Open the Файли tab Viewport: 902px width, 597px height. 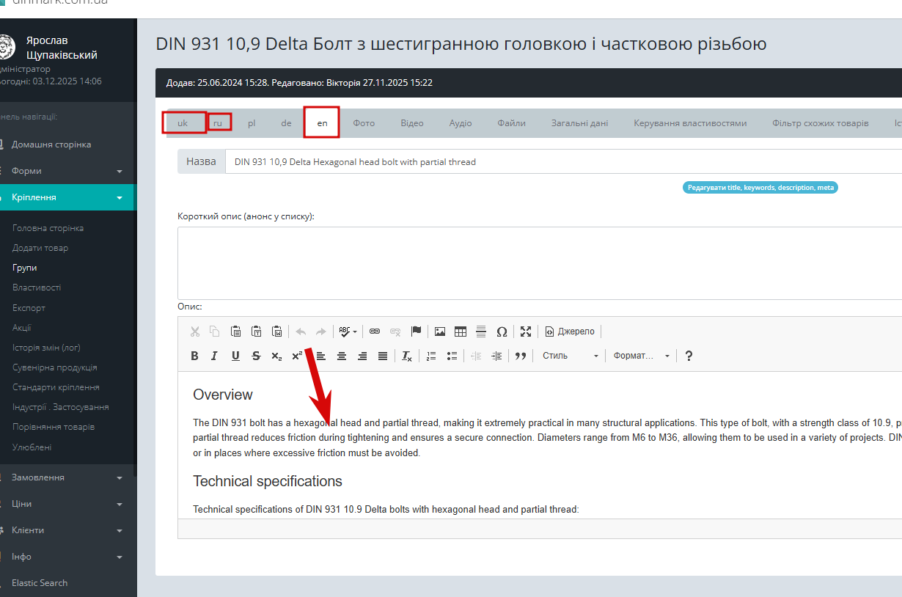coord(511,123)
